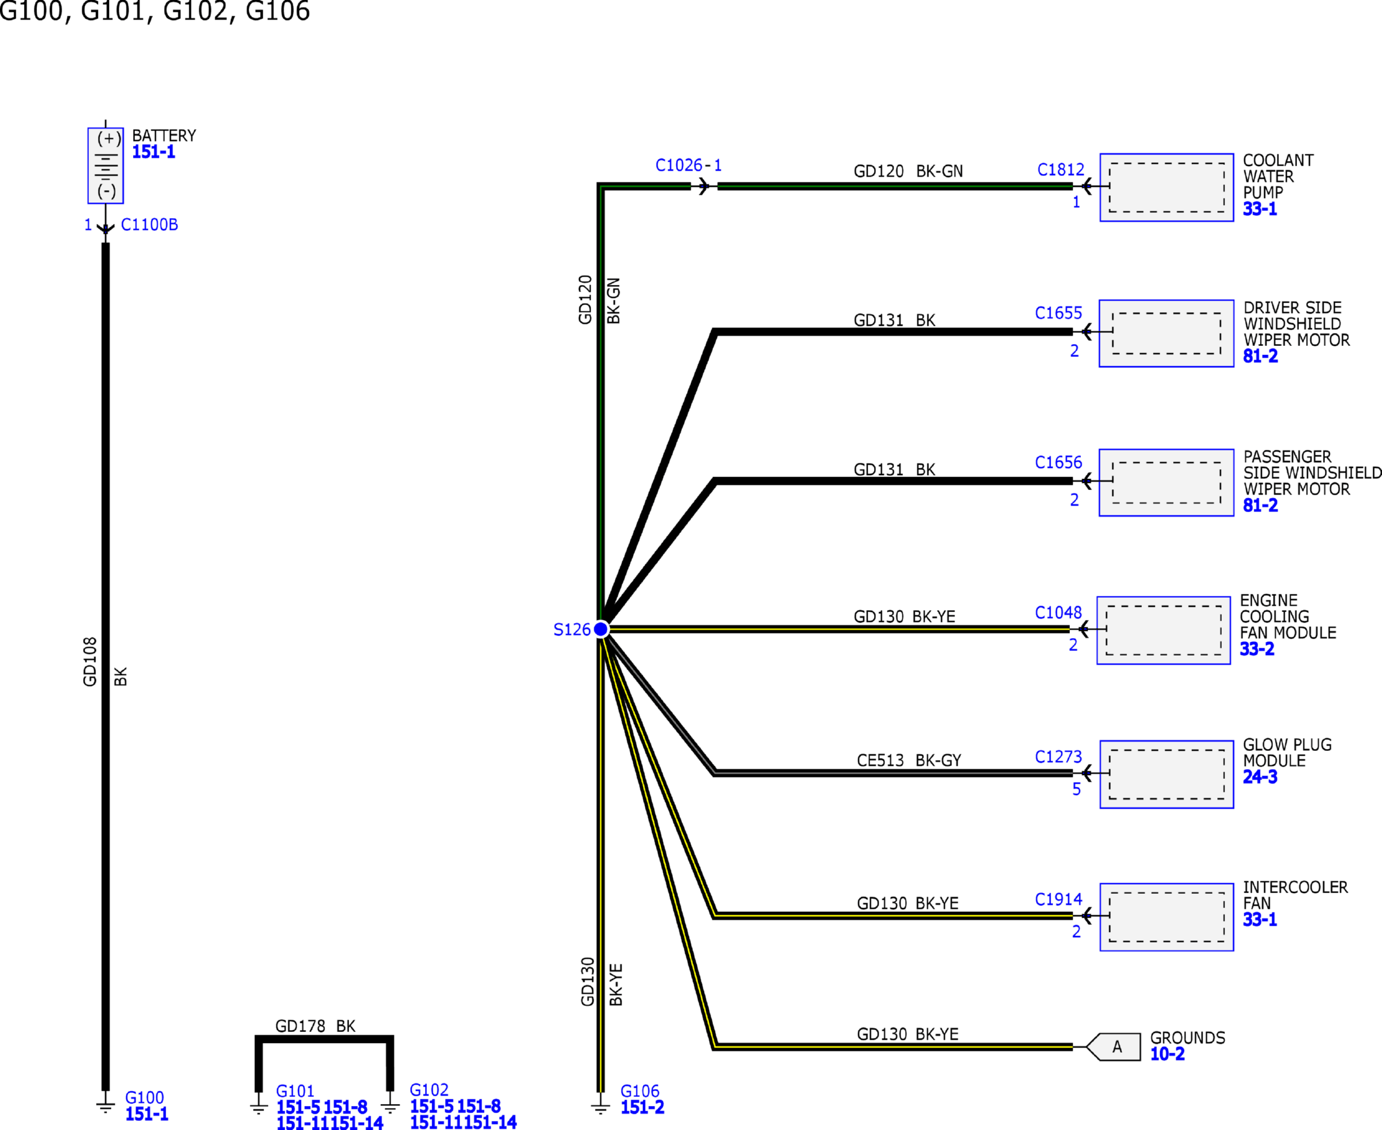Click the C1100B connector label
Image resolution: width=1382 pixels, height=1130 pixels.
point(149,225)
